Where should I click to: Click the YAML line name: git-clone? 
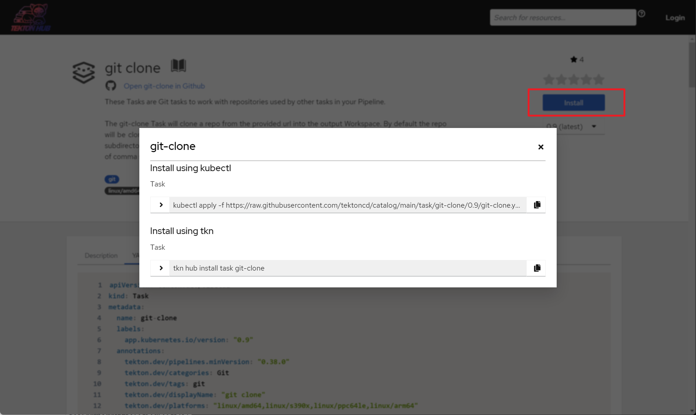147,318
